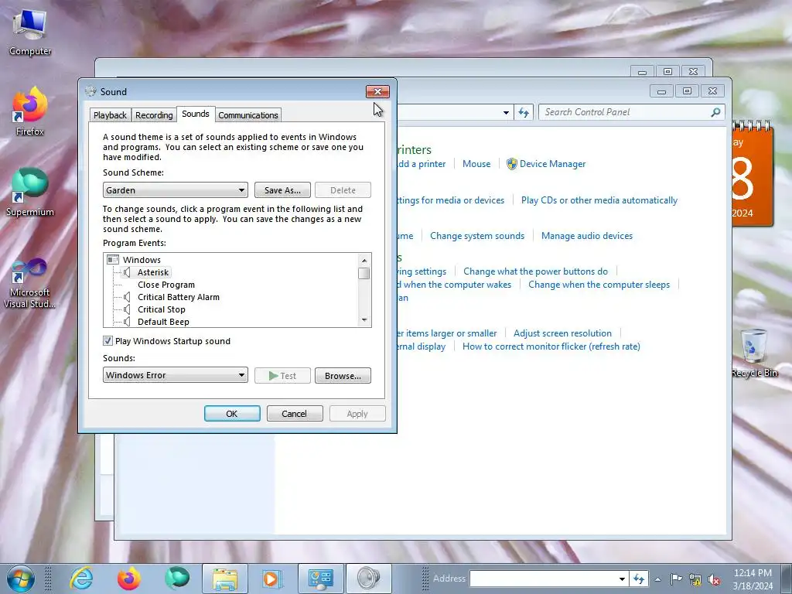Click the refresh button in Control Panel address bar
Viewport: 792px width, 594px height.
[x=524, y=112]
